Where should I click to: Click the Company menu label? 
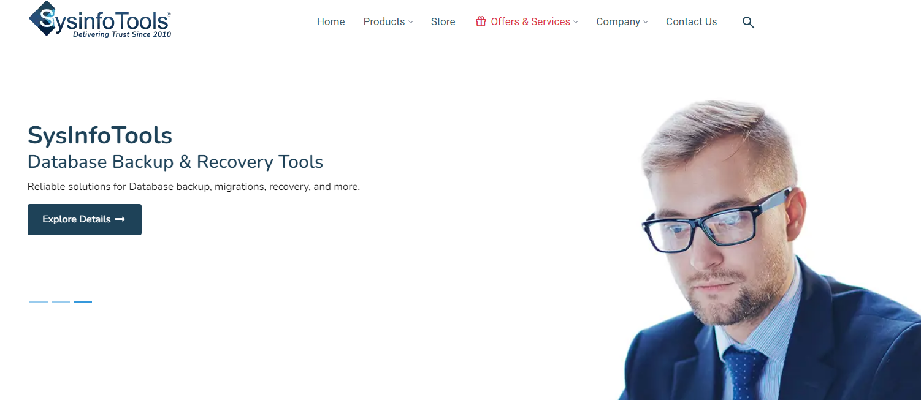pos(618,21)
